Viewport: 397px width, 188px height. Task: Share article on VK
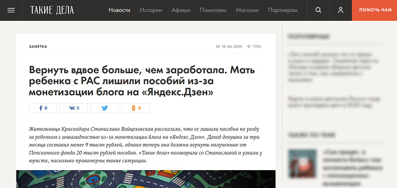tap(73, 108)
